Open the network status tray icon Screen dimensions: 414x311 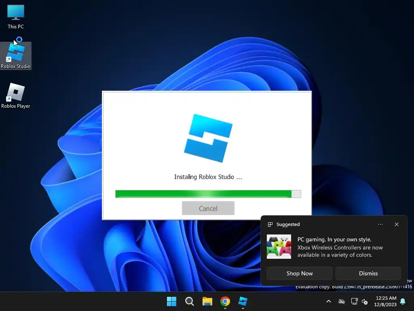pos(354,301)
